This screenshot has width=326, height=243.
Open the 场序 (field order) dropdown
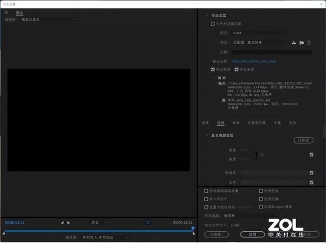pyautogui.click(x=274, y=183)
